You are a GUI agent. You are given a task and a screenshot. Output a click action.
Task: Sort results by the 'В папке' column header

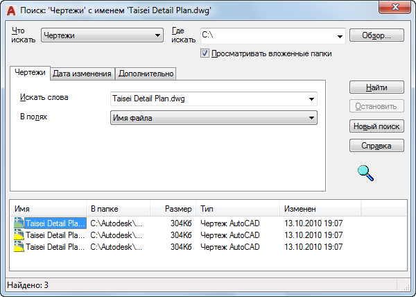click(x=118, y=209)
